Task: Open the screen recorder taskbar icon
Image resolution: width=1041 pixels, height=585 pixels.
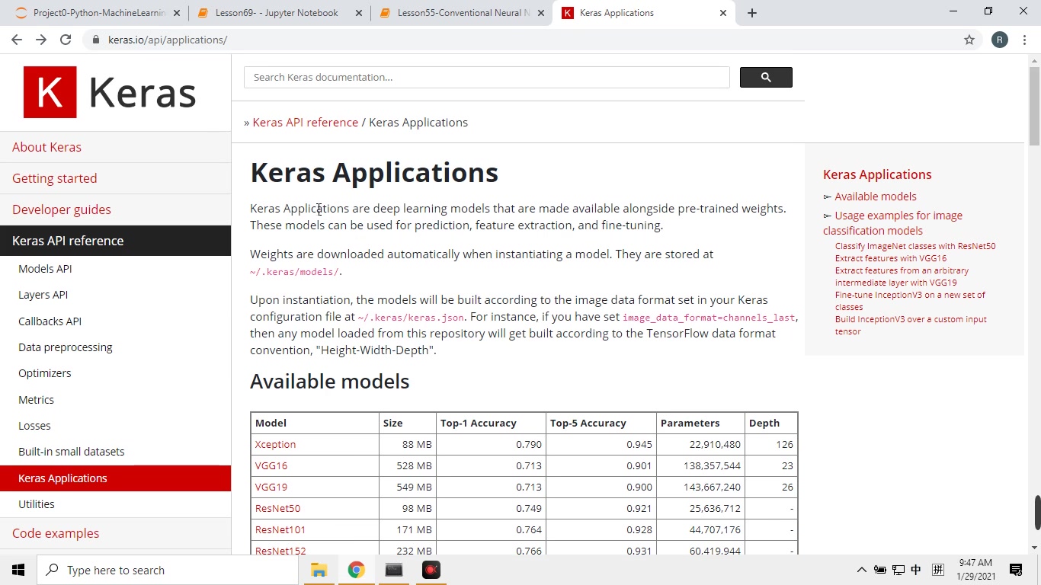Action: point(431,570)
